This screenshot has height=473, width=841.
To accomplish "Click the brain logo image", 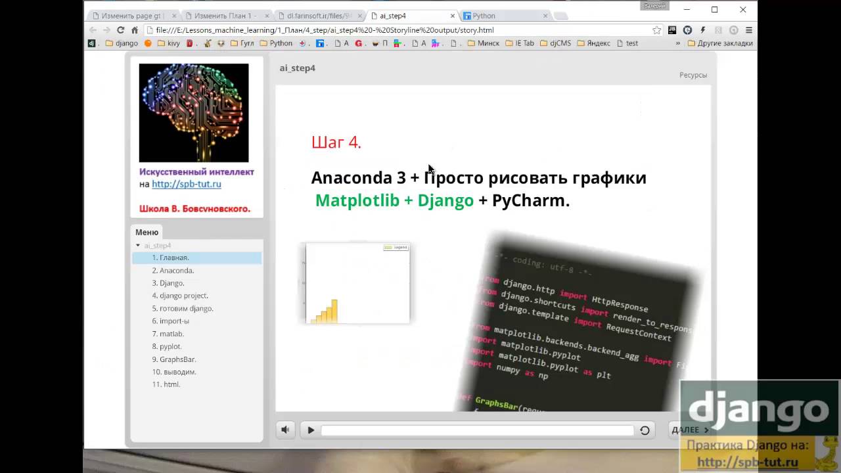I will click(194, 112).
